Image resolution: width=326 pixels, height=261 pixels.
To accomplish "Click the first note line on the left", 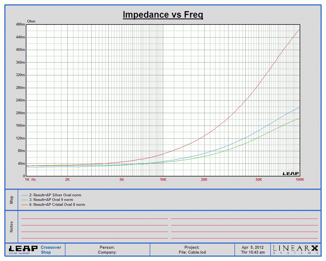I will [94, 218].
